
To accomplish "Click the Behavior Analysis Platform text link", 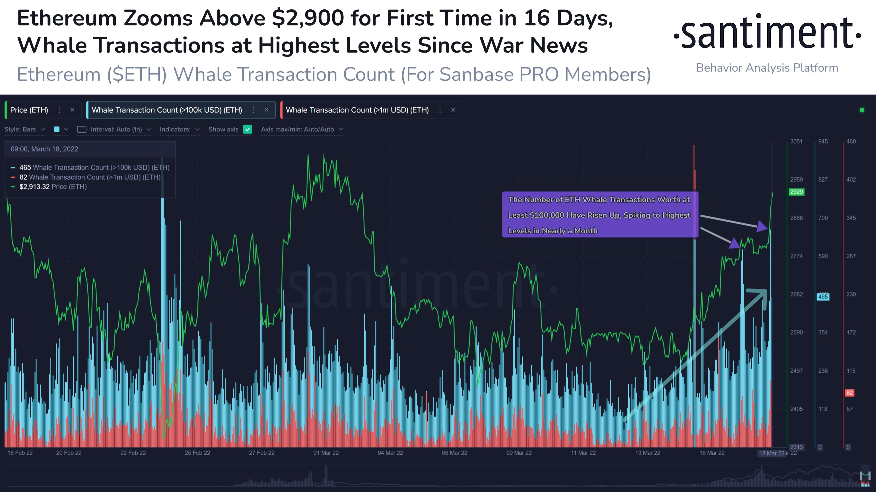I will 767,68.
